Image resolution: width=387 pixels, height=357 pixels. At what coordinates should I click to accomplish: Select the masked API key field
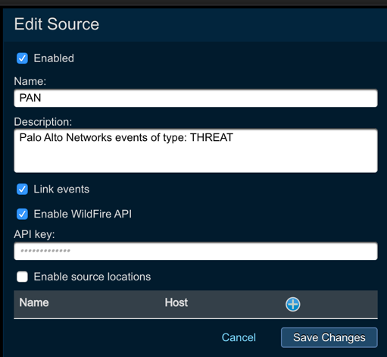pos(195,251)
